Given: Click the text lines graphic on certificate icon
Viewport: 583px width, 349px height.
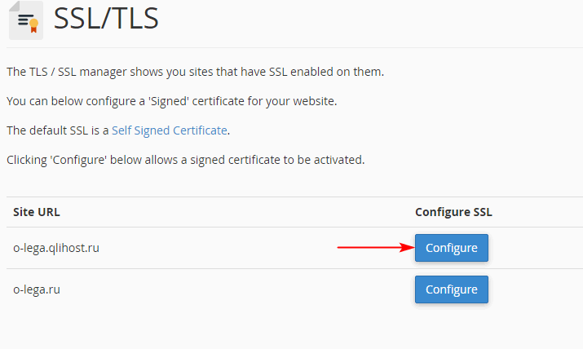Looking at the screenshot, I should coord(24,20).
